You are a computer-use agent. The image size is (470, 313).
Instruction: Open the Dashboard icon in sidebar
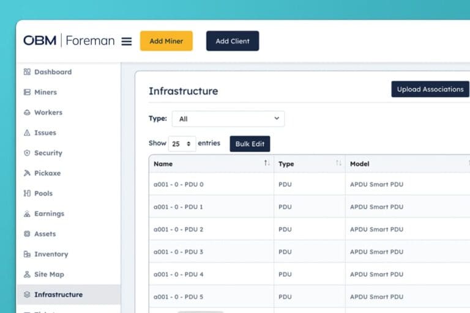click(x=27, y=72)
